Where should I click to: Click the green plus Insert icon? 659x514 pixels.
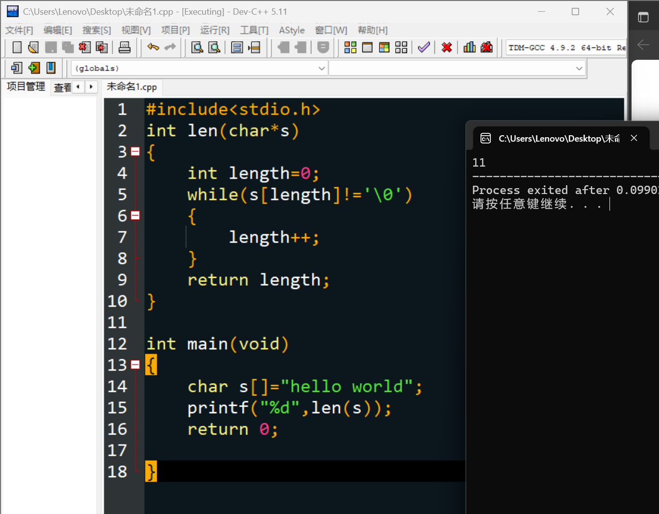tap(34, 68)
